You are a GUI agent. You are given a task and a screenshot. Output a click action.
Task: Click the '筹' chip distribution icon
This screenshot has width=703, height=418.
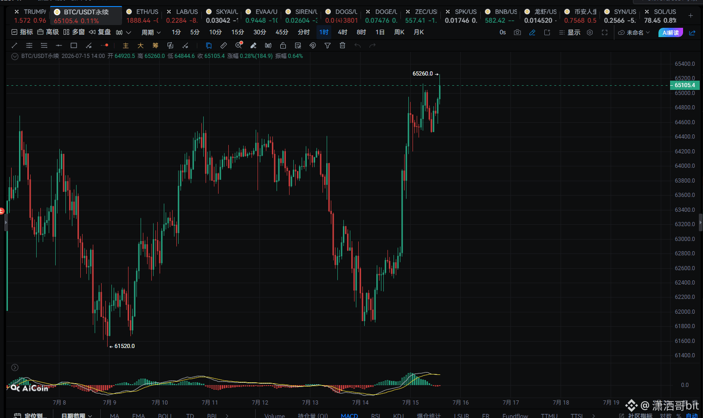(x=155, y=45)
